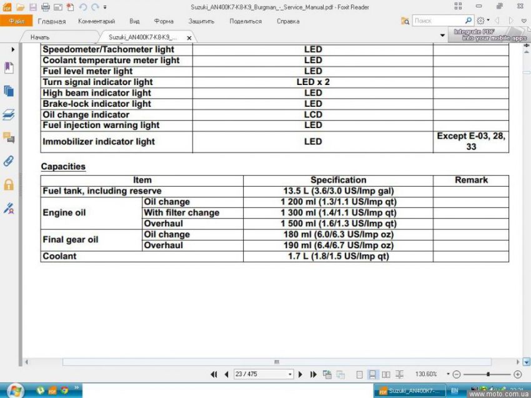This screenshot has width=531, height=398.
Task: Expand the left navigation panel arrow
Action: (13, 49)
